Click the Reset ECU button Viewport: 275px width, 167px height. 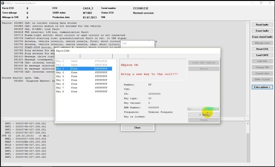click(x=262, y=49)
